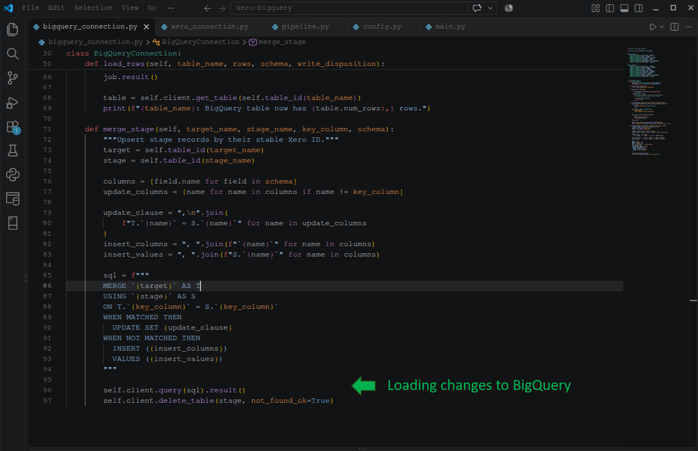Viewport: 698px width, 451px height.
Task: Open the run options dropdown arrow
Action: pyautogui.click(x=662, y=27)
